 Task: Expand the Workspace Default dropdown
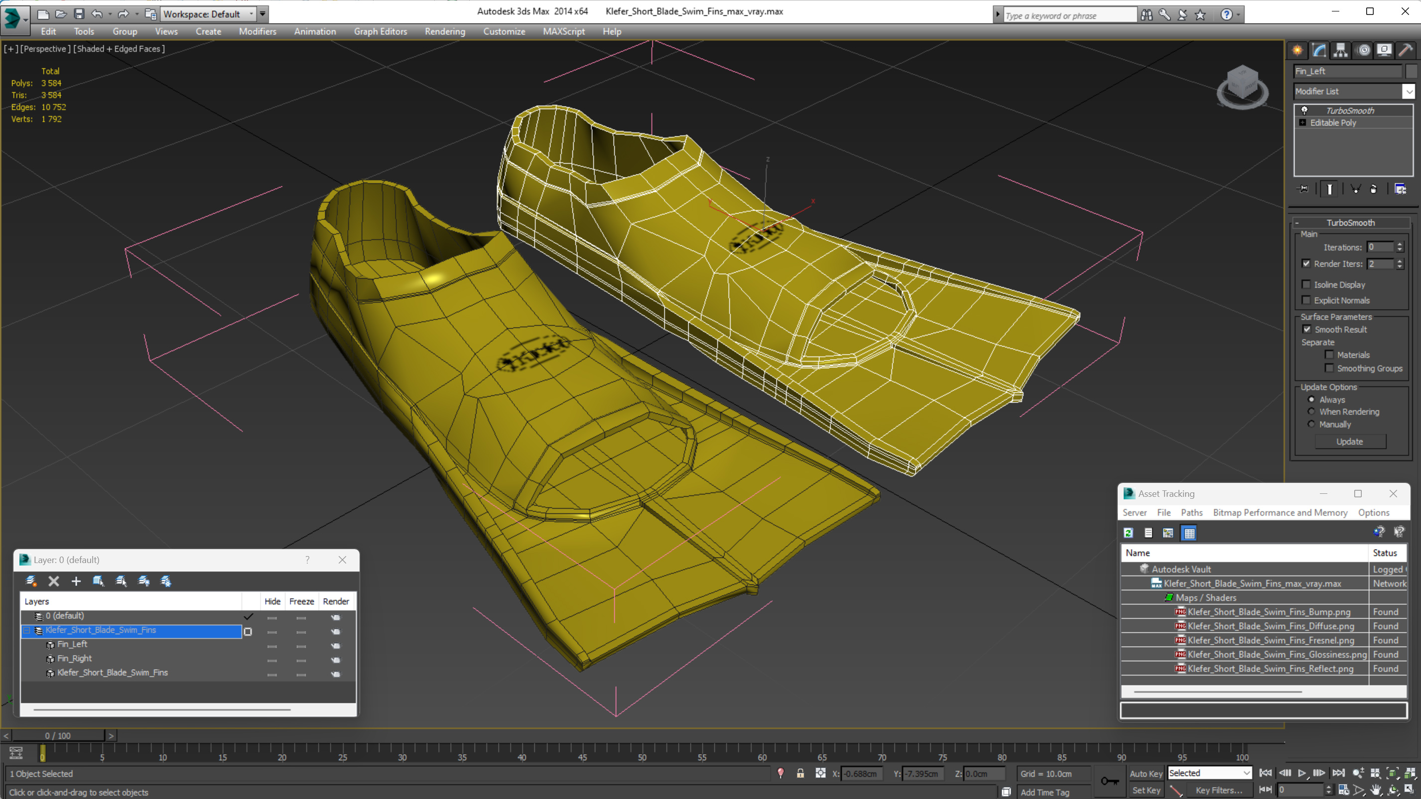[252, 14]
